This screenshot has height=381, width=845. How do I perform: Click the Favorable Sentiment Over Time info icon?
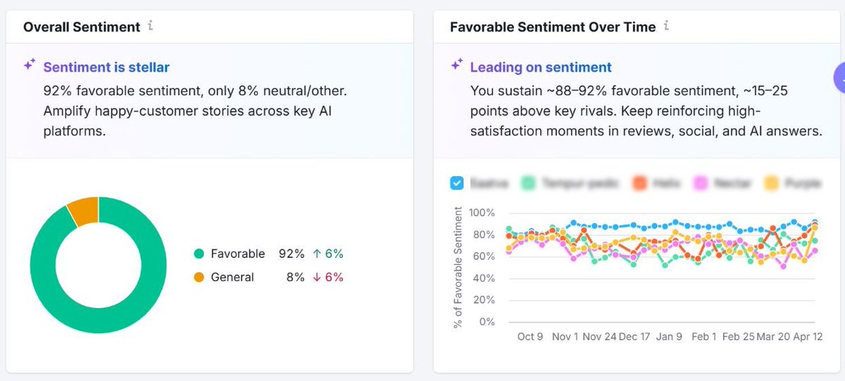[x=666, y=26]
